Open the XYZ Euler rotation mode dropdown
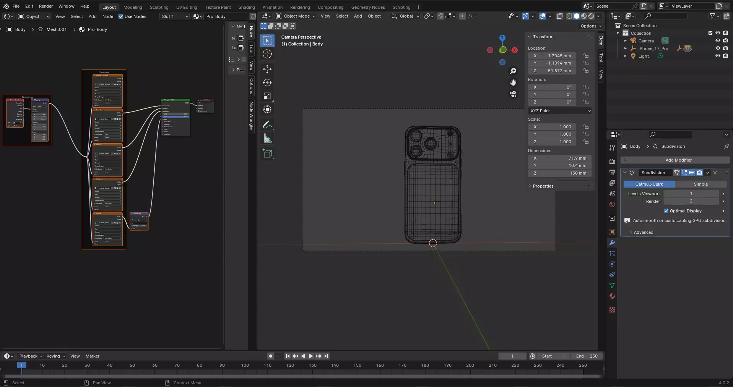Image resolution: width=733 pixels, height=387 pixels. (560, 111)
